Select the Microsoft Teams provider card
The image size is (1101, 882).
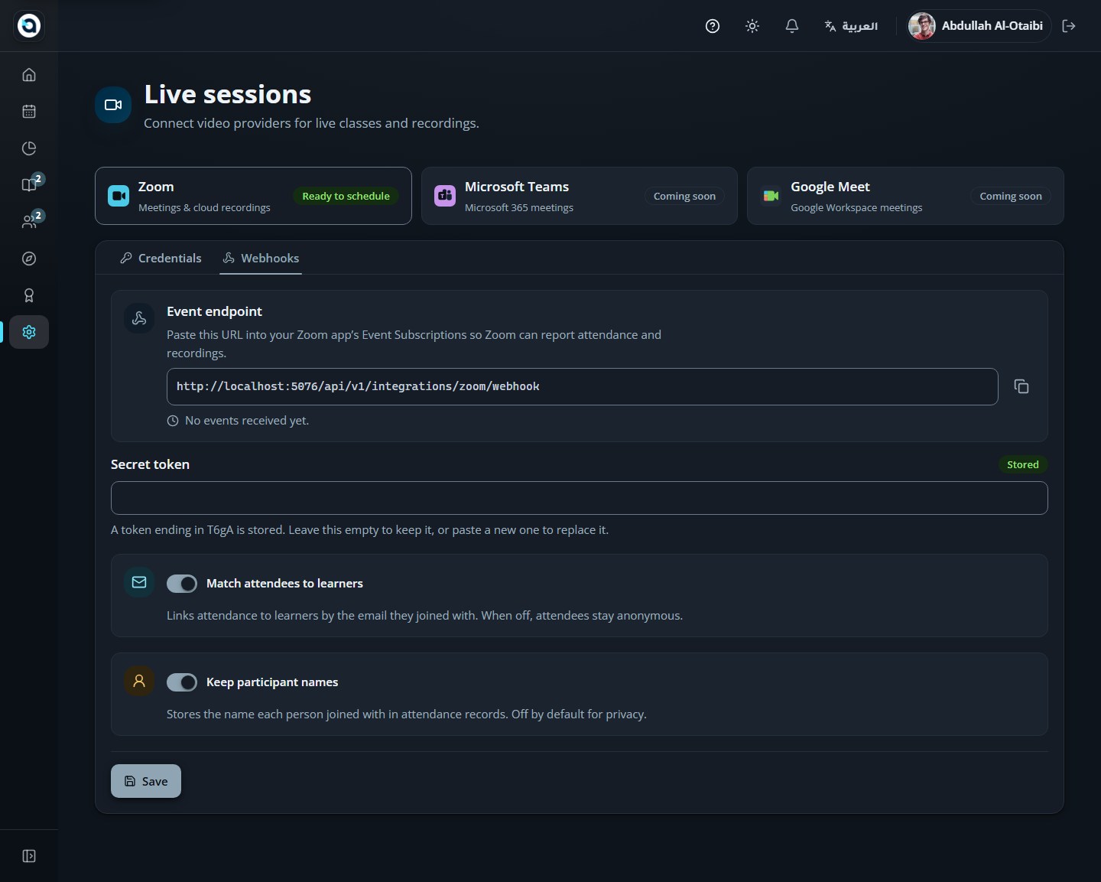pos(580,196)
